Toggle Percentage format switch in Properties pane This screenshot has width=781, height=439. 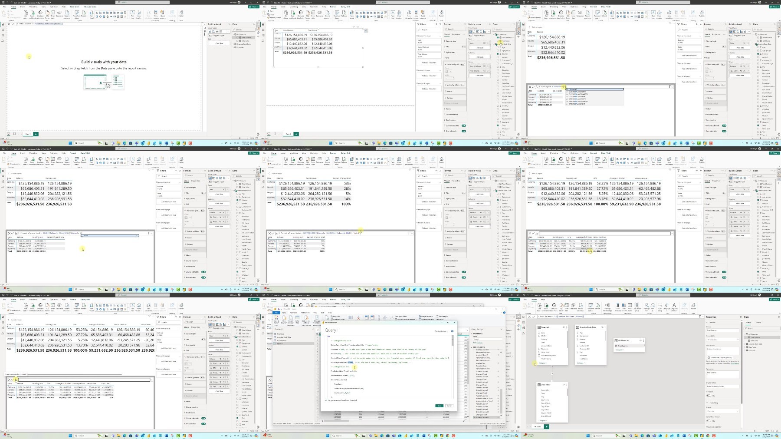tap(709, 421)
